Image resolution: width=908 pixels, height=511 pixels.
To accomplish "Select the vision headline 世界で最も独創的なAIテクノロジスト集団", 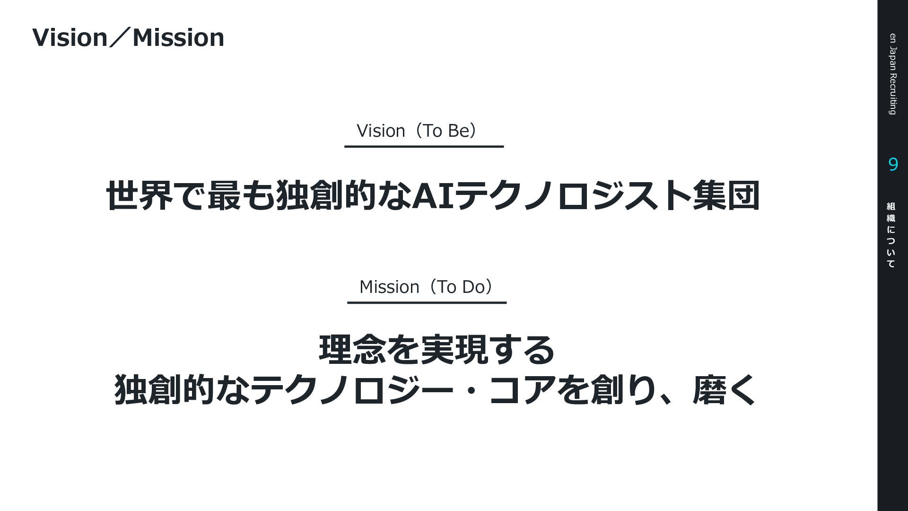I will click(433, 195).
